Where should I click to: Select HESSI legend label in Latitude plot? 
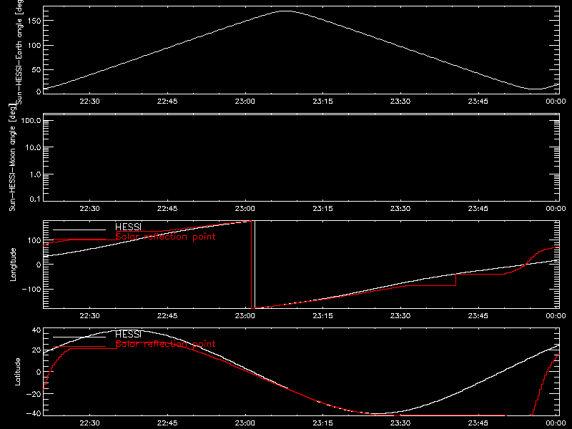[128, 334]
